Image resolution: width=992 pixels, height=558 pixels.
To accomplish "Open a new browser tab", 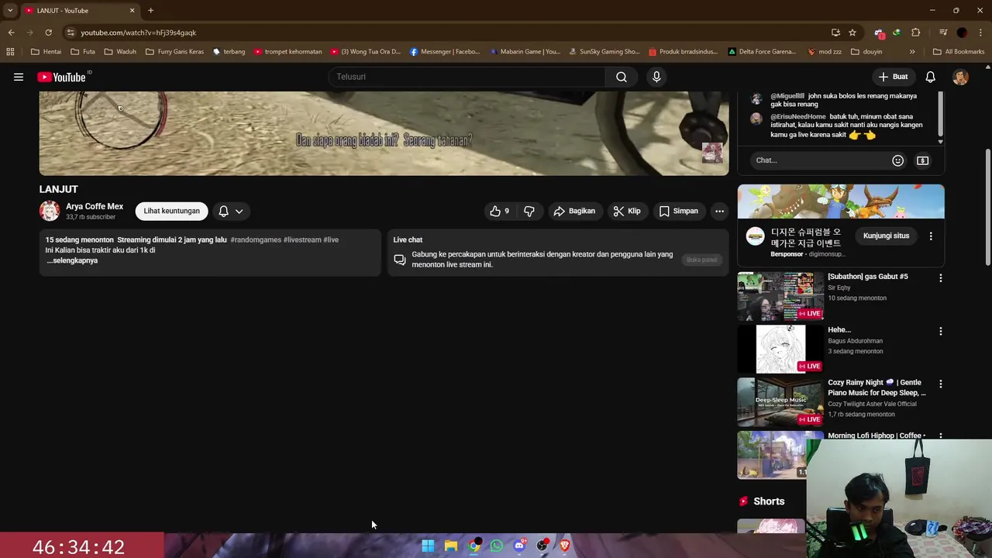I will pos(150,11).
